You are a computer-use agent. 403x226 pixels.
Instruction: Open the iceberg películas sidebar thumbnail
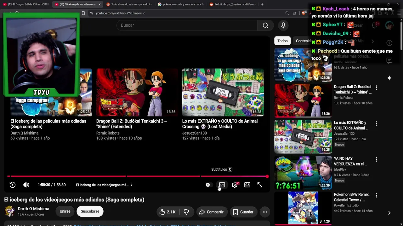tap(303, 65)
